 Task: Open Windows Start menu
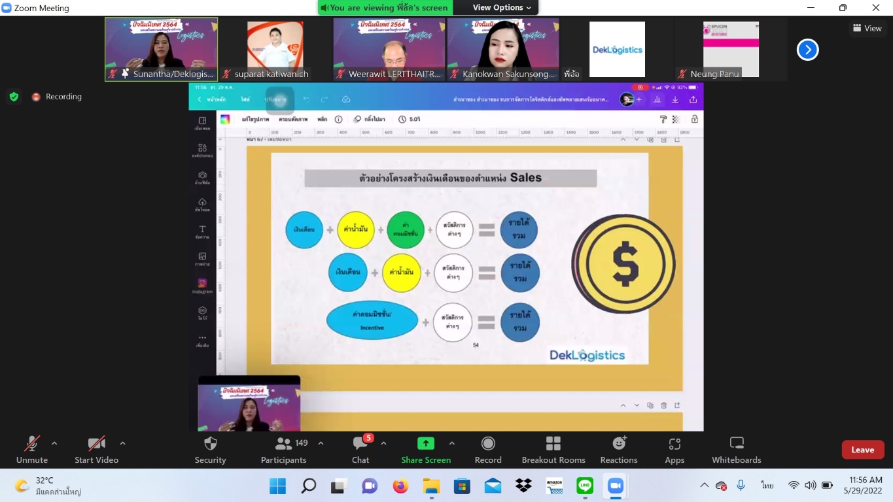pos(277,486)
